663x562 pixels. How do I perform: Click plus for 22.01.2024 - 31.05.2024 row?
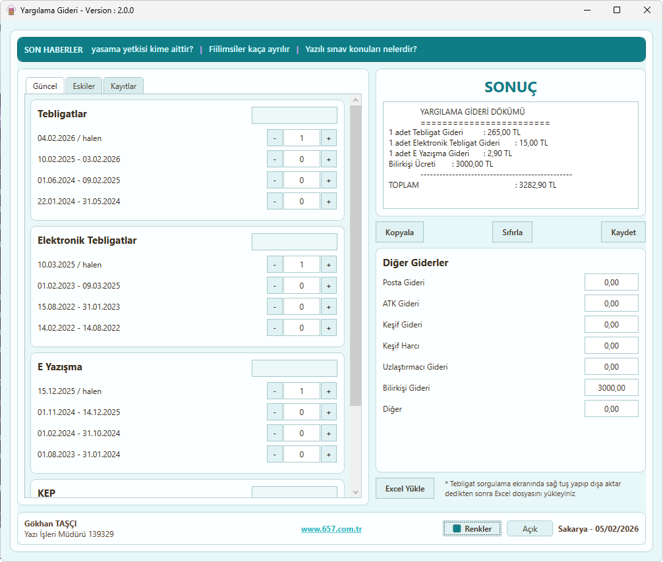329,202
